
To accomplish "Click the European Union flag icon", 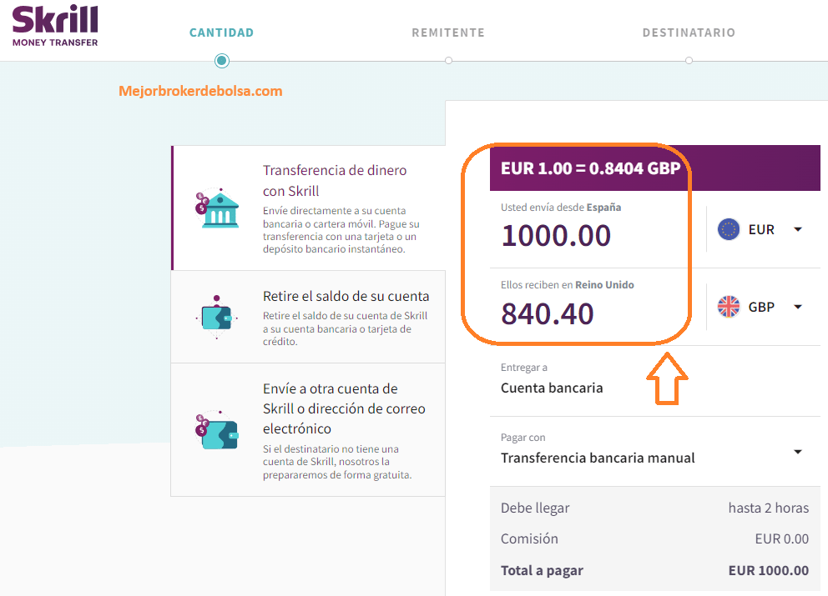I will (729, 229).
